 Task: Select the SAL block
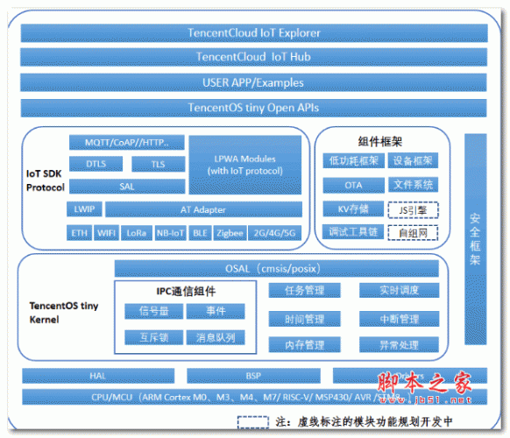(x=127, y=187)
